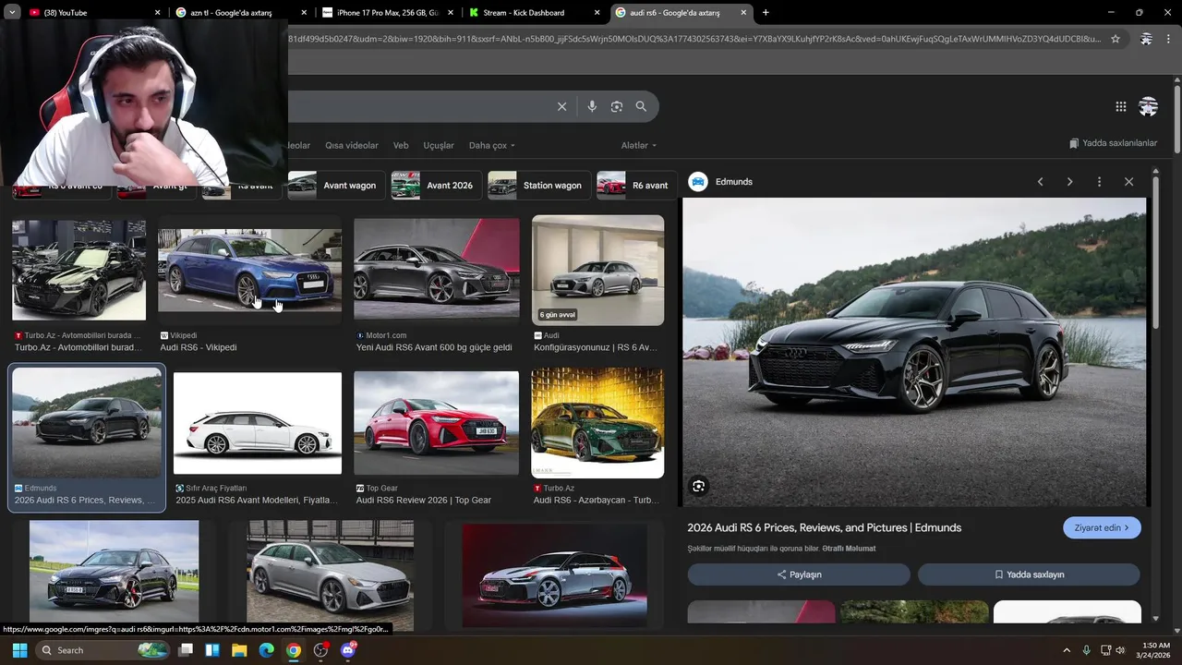Open Chrome's three-dot menu

[1170, 39]
